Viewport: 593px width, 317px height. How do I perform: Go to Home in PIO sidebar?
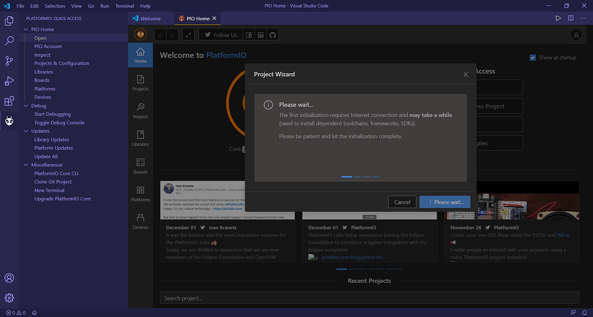[140, 55]
